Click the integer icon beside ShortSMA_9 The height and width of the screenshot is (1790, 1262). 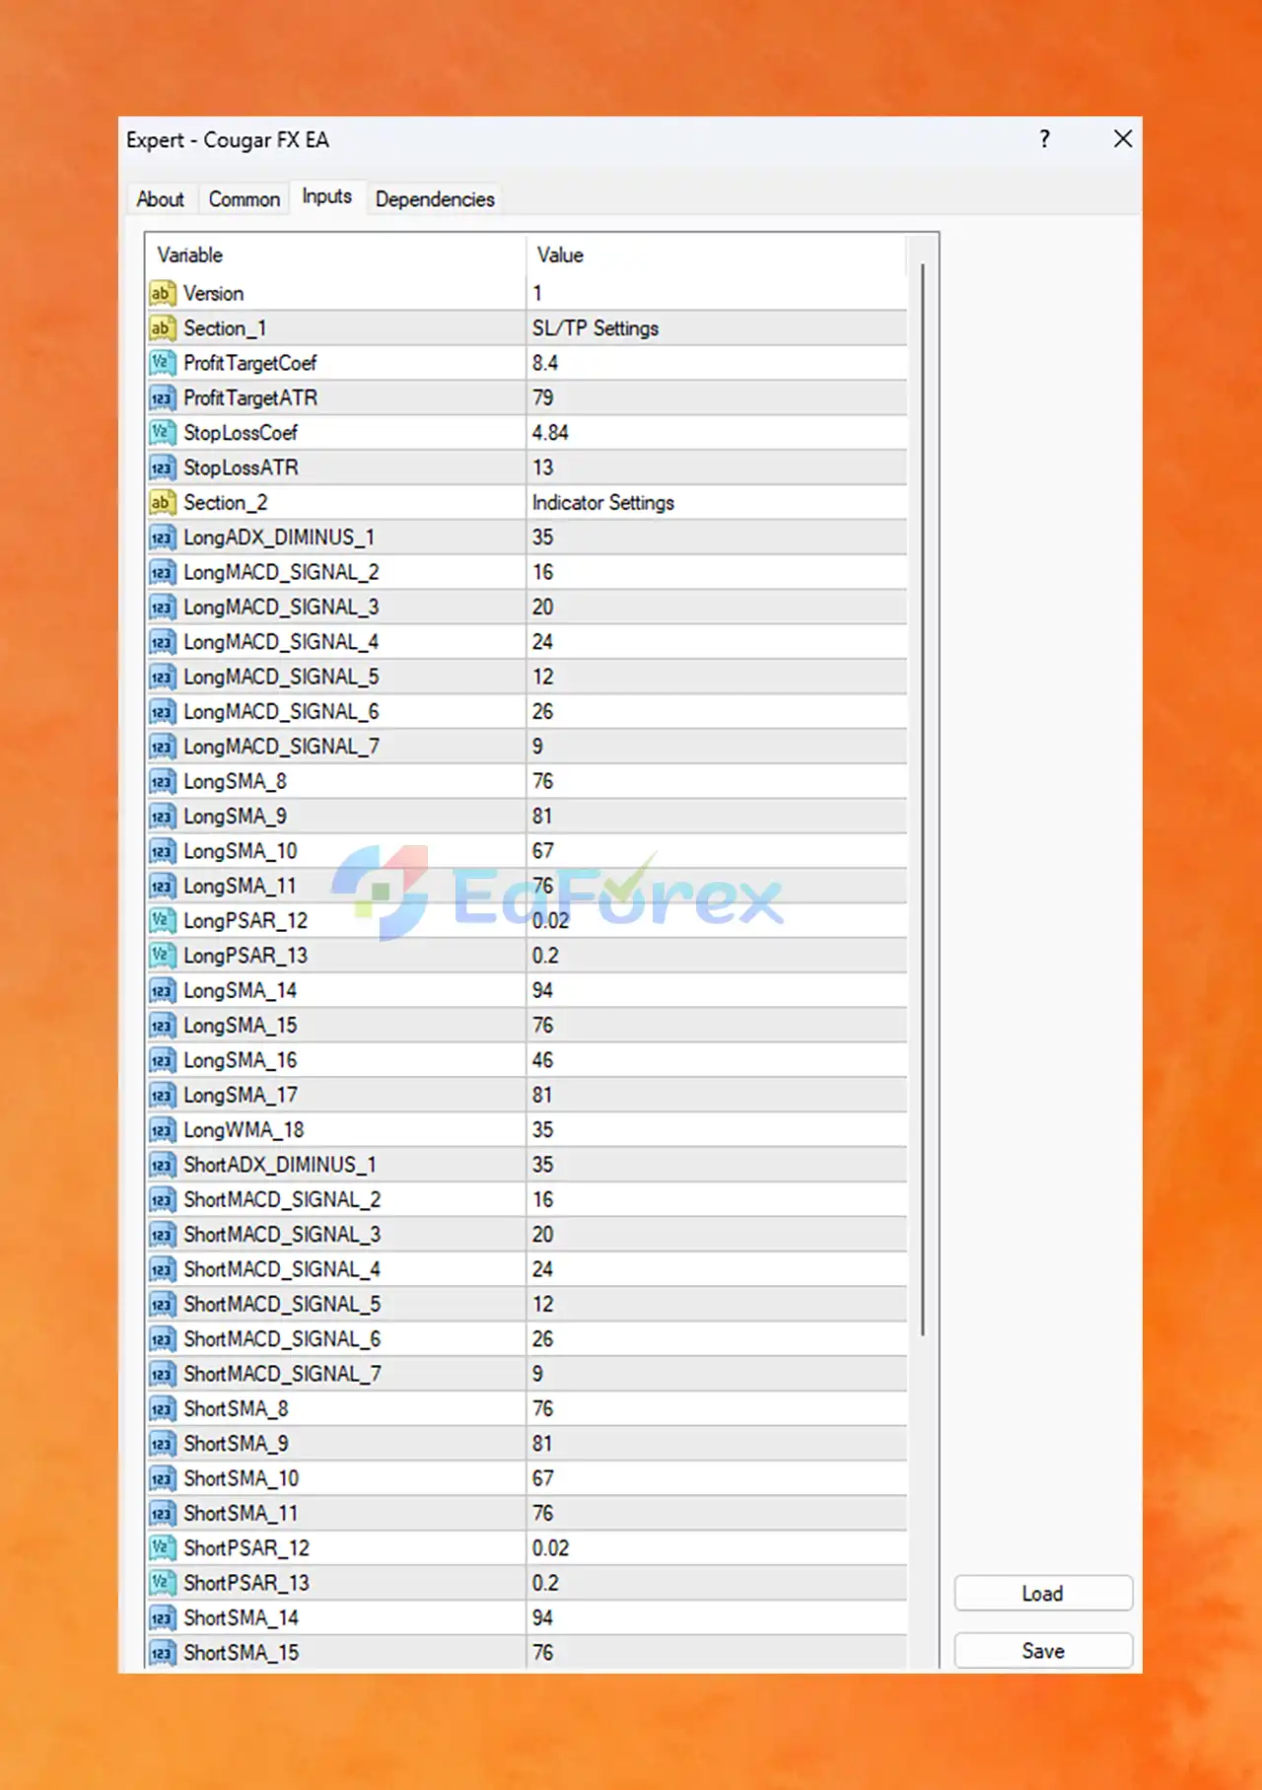162,1444
